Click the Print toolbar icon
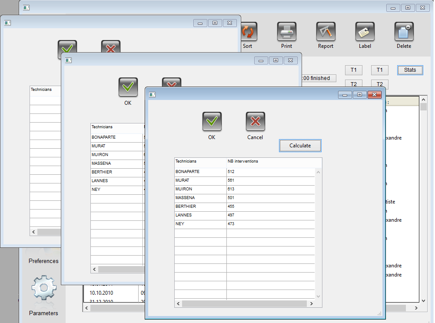 286,32
